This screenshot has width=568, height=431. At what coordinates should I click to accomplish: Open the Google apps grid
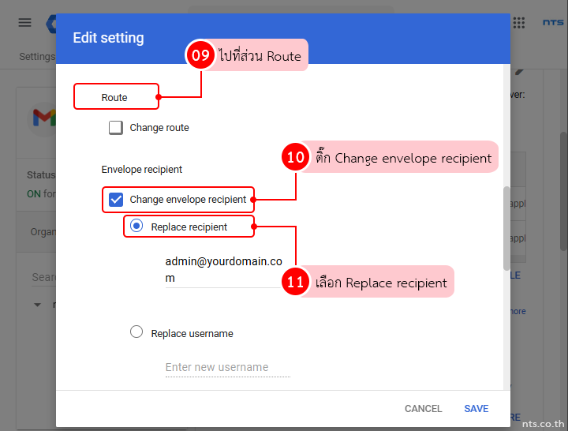[x=519, y=22]
